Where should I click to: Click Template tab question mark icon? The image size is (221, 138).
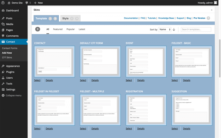coord(55,19)
